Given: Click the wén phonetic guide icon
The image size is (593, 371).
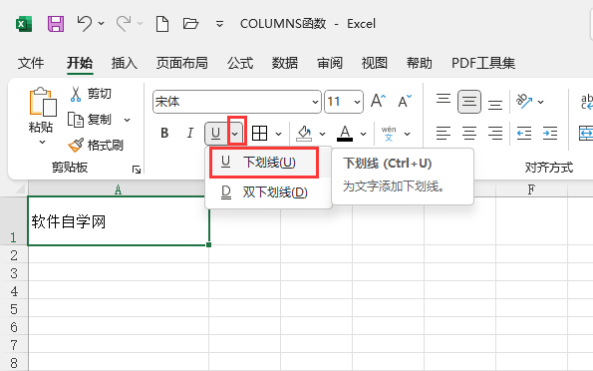Looking at the screenshot, I should pos(389,134).
